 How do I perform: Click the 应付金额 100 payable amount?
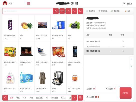(93, 97)
